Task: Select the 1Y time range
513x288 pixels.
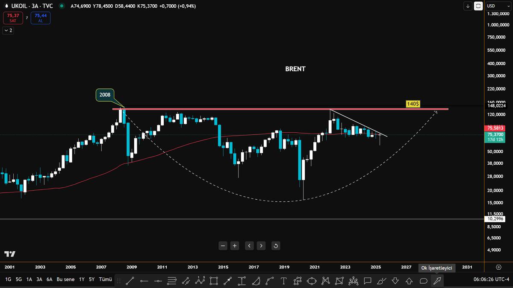Action: [82, 279]
